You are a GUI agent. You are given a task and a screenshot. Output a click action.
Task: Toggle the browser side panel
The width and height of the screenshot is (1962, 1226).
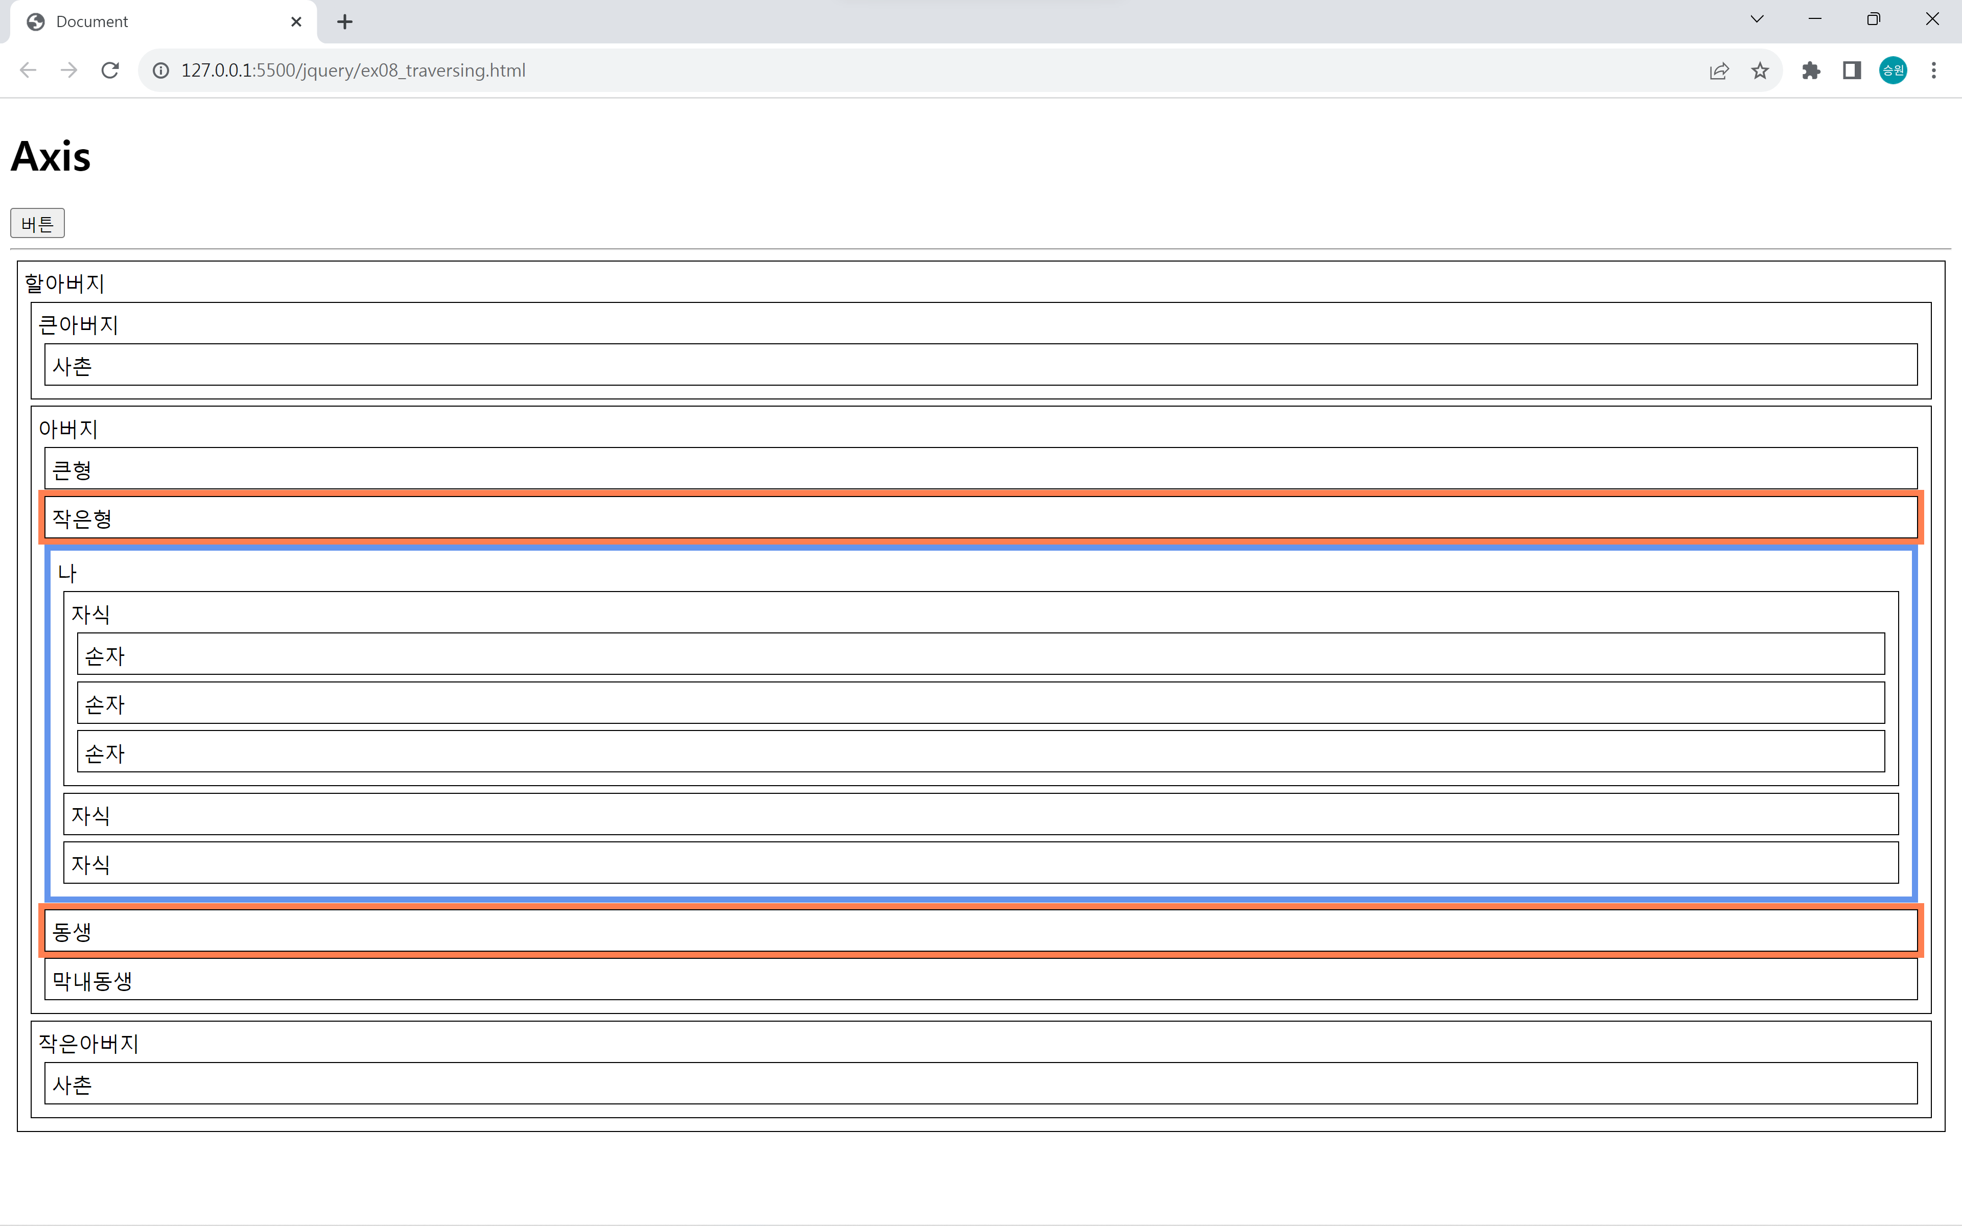1852,70
